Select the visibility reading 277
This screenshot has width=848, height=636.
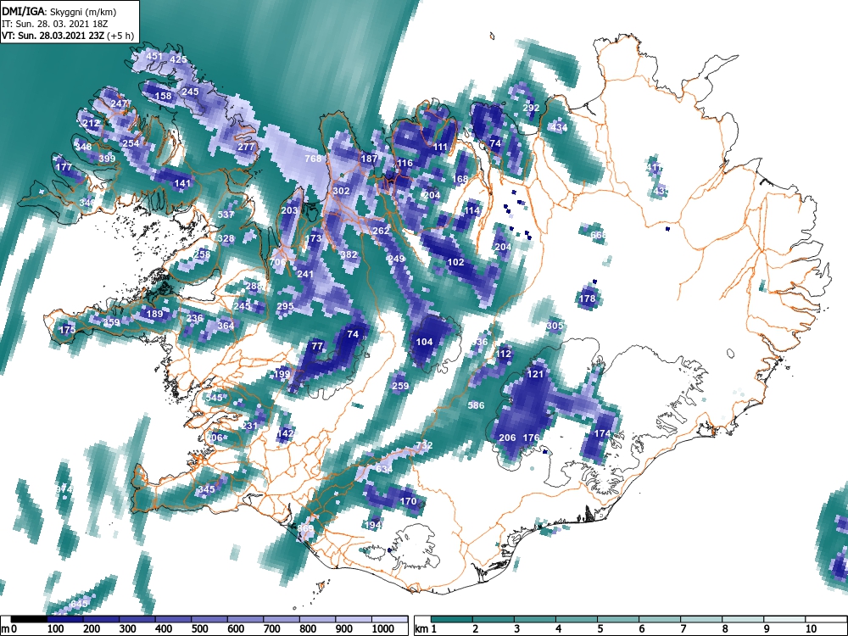click(246, 147)
